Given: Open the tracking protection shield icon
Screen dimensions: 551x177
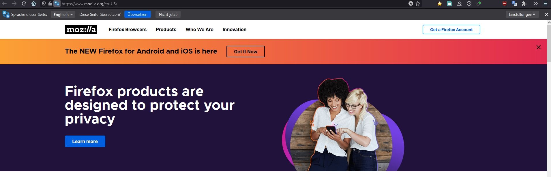Looking at the screenshot, I should coord(44,3).
